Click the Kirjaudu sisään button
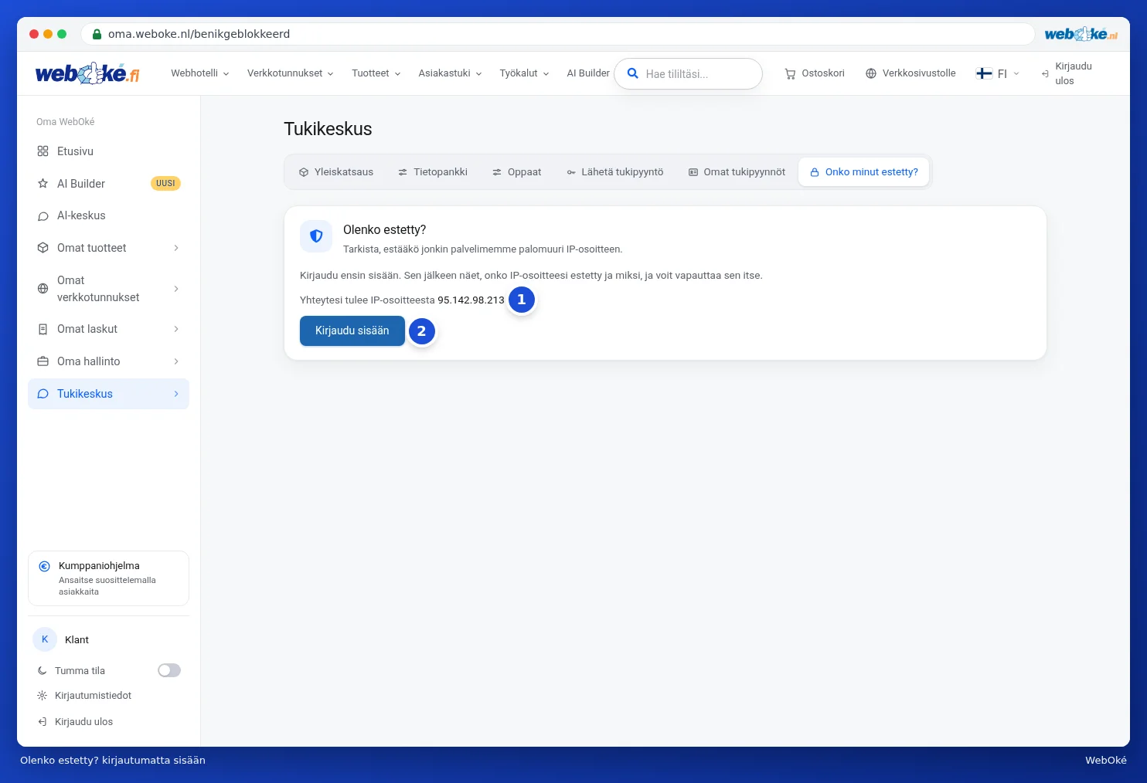This screenshot has height=783, width=1147. 352,330
